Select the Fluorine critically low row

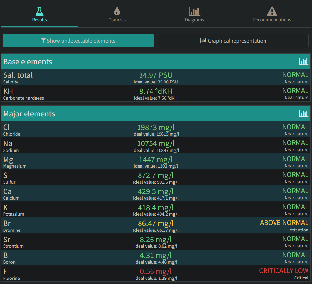tap(156, 273)
